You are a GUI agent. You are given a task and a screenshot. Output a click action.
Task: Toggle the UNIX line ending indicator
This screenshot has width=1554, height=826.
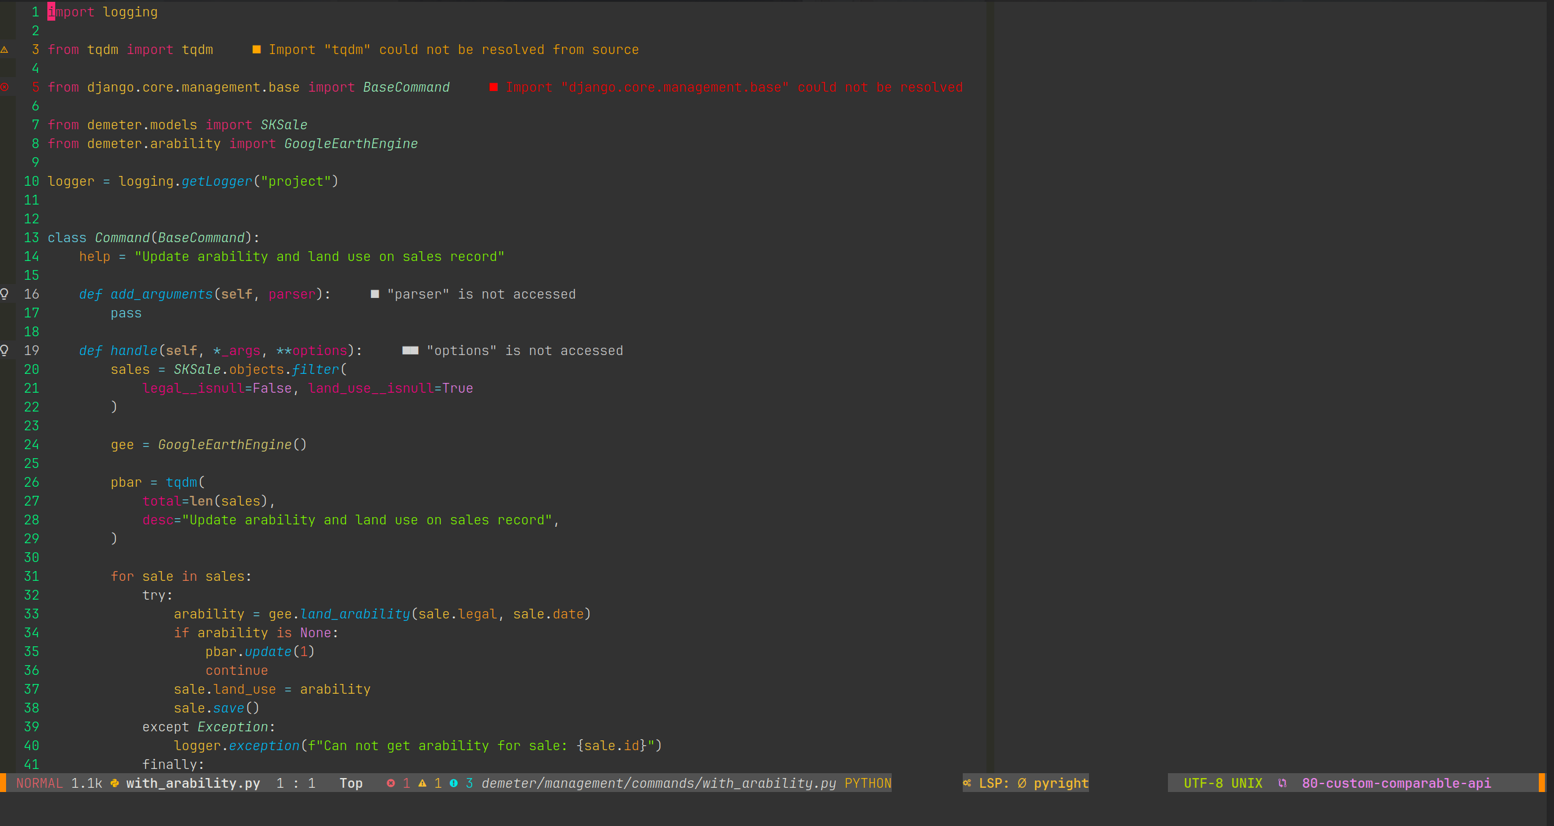[x=1244, y=783]
